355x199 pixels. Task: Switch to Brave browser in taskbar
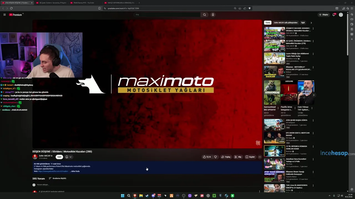(135, 196)
